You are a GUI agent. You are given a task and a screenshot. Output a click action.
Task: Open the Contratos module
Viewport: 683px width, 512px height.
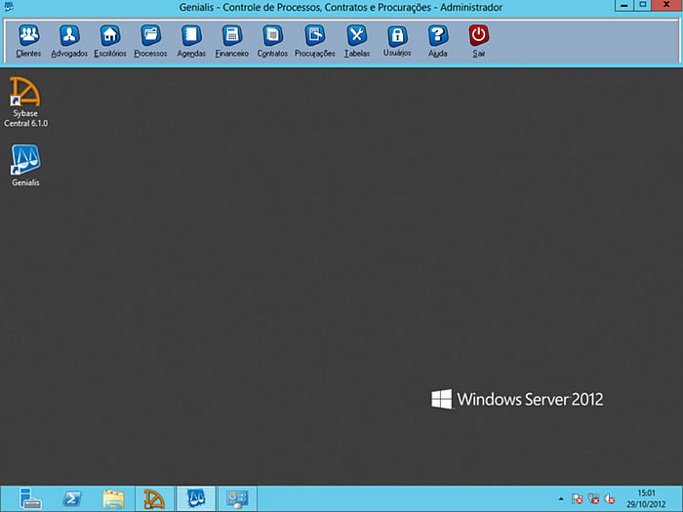click(x=272, y=41)
